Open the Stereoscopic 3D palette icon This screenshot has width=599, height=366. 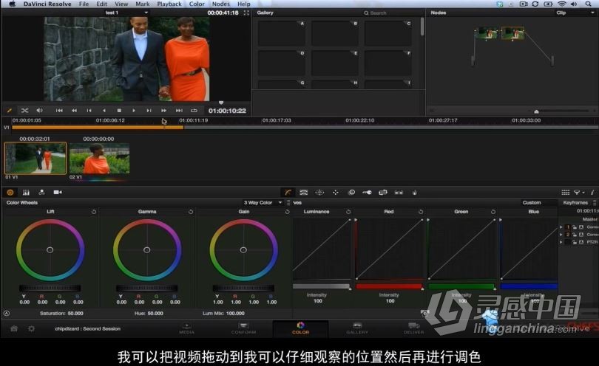(x=399, y=193)
